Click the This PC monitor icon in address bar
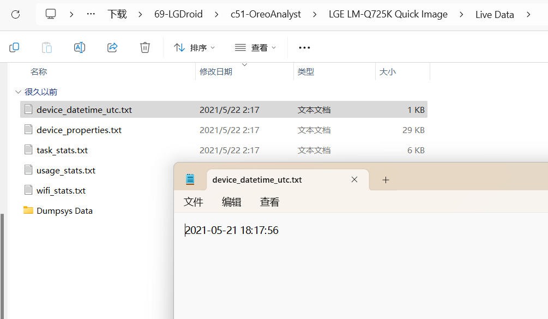This screenshot has height=319, width=548. point(51,14)
